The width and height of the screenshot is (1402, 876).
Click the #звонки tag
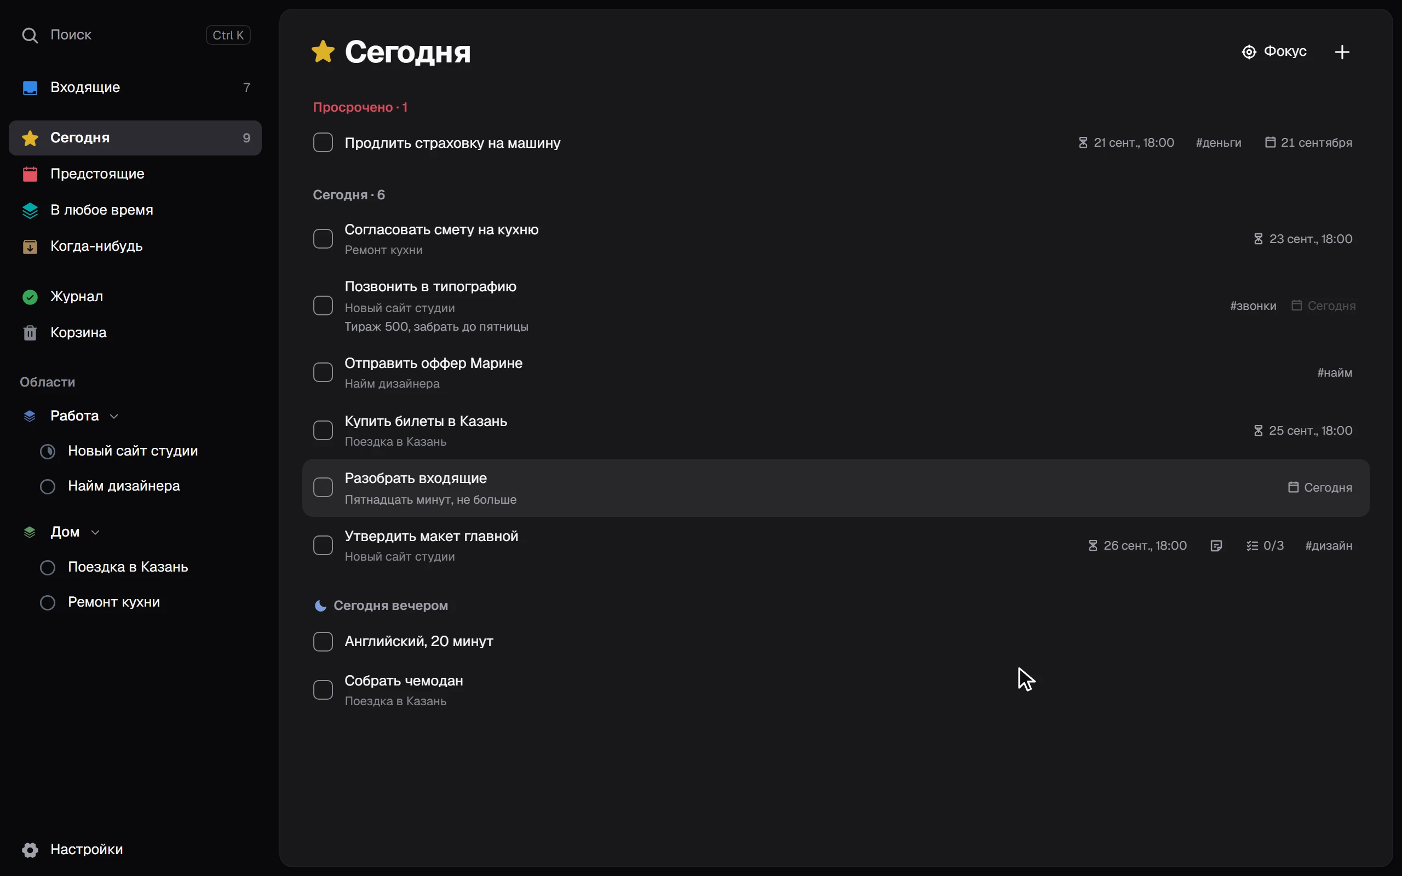(1253, 306)
